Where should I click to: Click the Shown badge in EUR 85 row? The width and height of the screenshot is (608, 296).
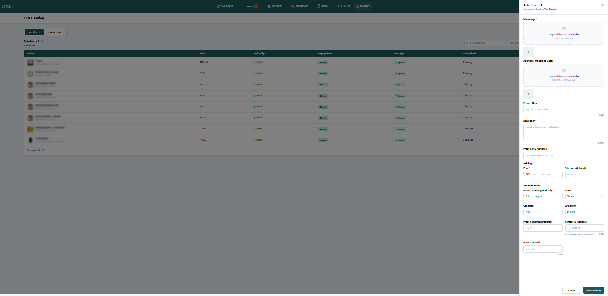coord(323,129)
